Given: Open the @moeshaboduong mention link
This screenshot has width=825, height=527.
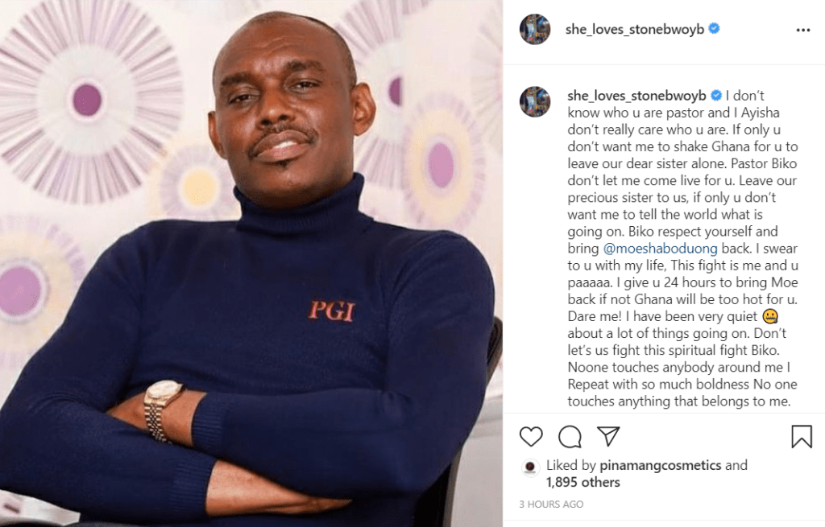Looking at the screenshot, I should coord(660,249).
